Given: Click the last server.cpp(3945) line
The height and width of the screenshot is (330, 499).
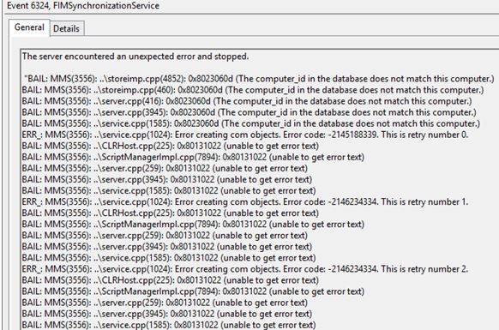Looking at the screenshot, I should pyautogui.click(x=166, y=314).
